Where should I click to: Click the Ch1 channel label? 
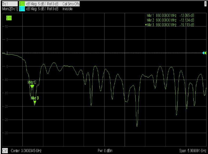(5, 151)
